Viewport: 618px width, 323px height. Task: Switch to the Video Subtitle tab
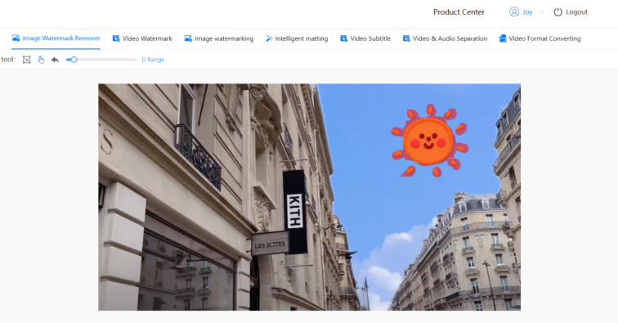[x=365, y=38]
